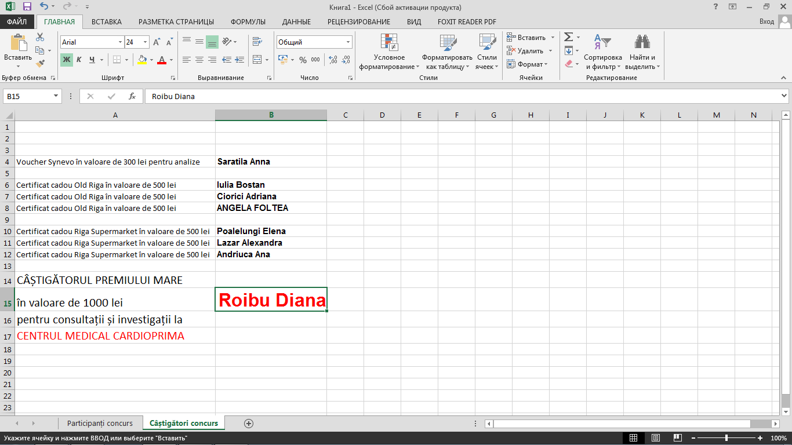Screen dimensions: 792x445
Task: Apply cell borders icon
Action: (x=117, y=59)
